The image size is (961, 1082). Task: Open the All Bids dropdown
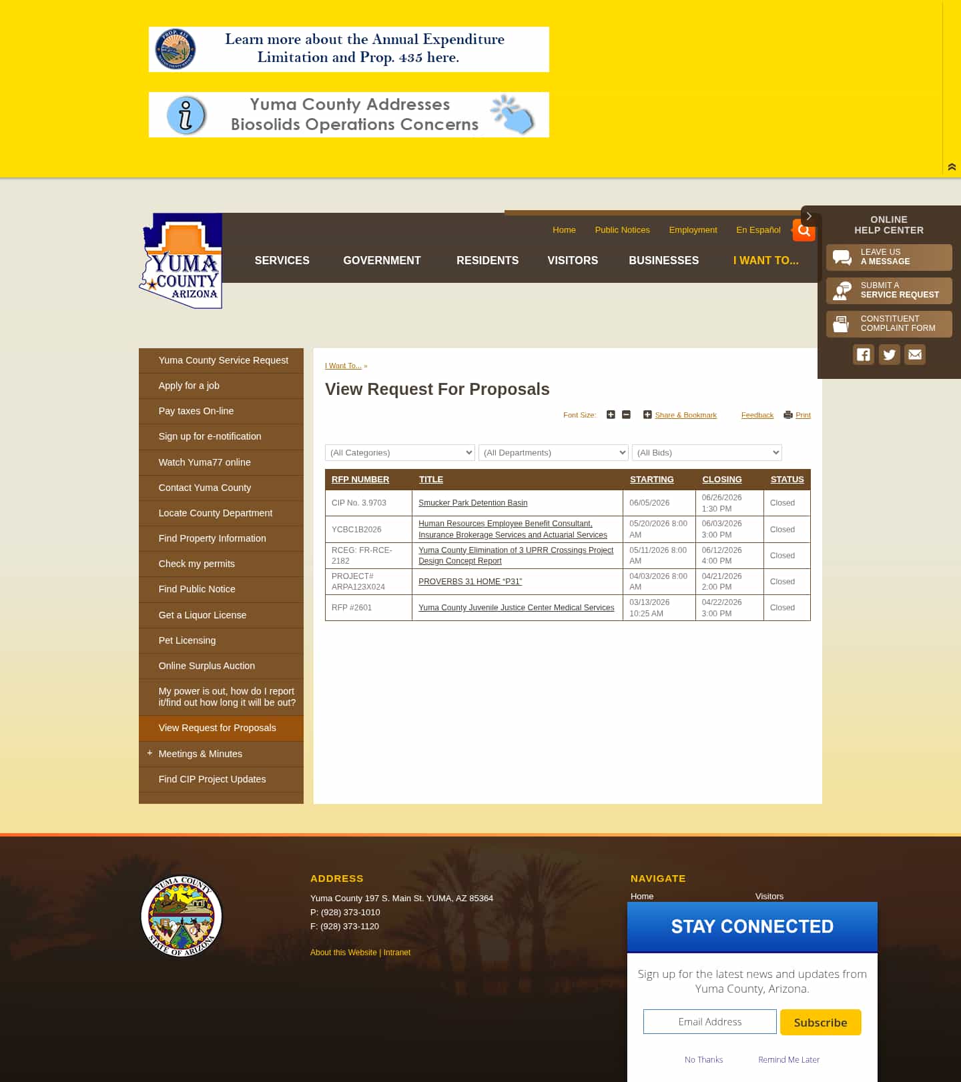(707, 452)
